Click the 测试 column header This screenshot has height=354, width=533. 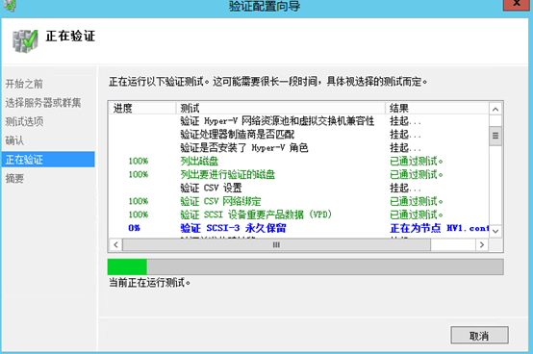click(x=280, y=109)
